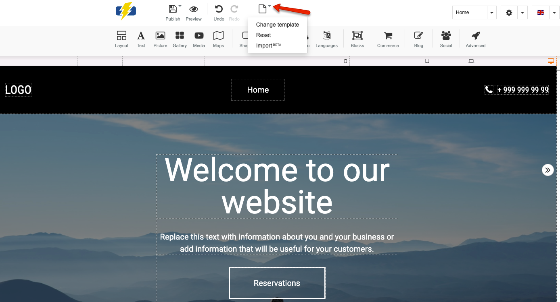Add a Media element
560x302 pixels.
(x=199, y=39)
